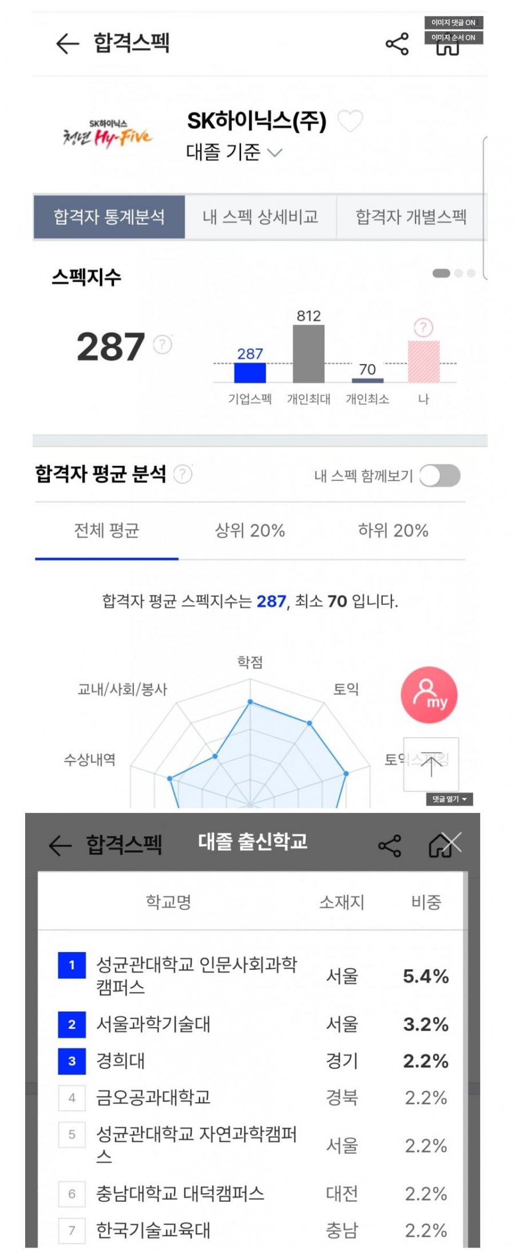Tap the back arrow beside 합격스펙 title
Screen dimensions: 515x1251
pyautogui.click(x=67, y=44)
